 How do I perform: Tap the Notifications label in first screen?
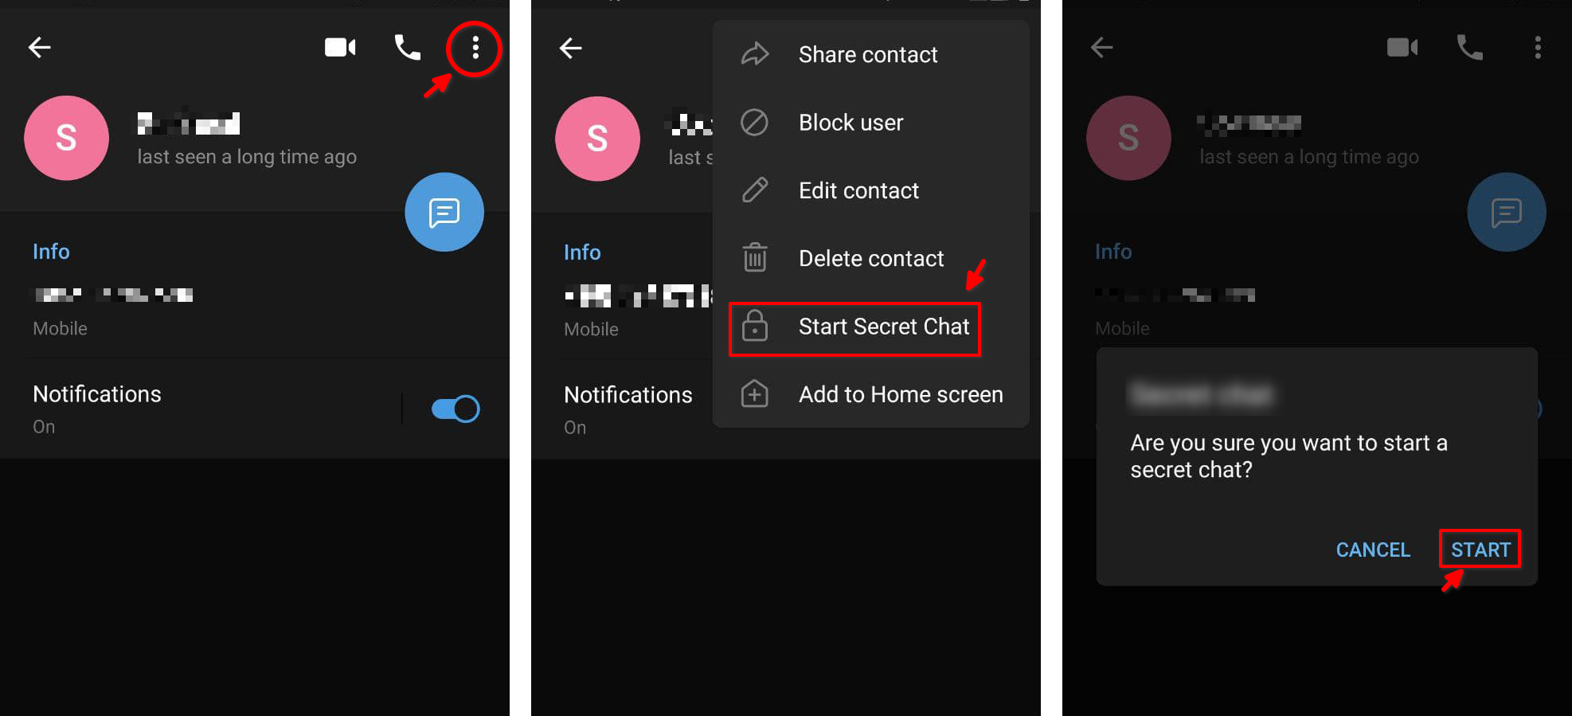pos(97,394)
